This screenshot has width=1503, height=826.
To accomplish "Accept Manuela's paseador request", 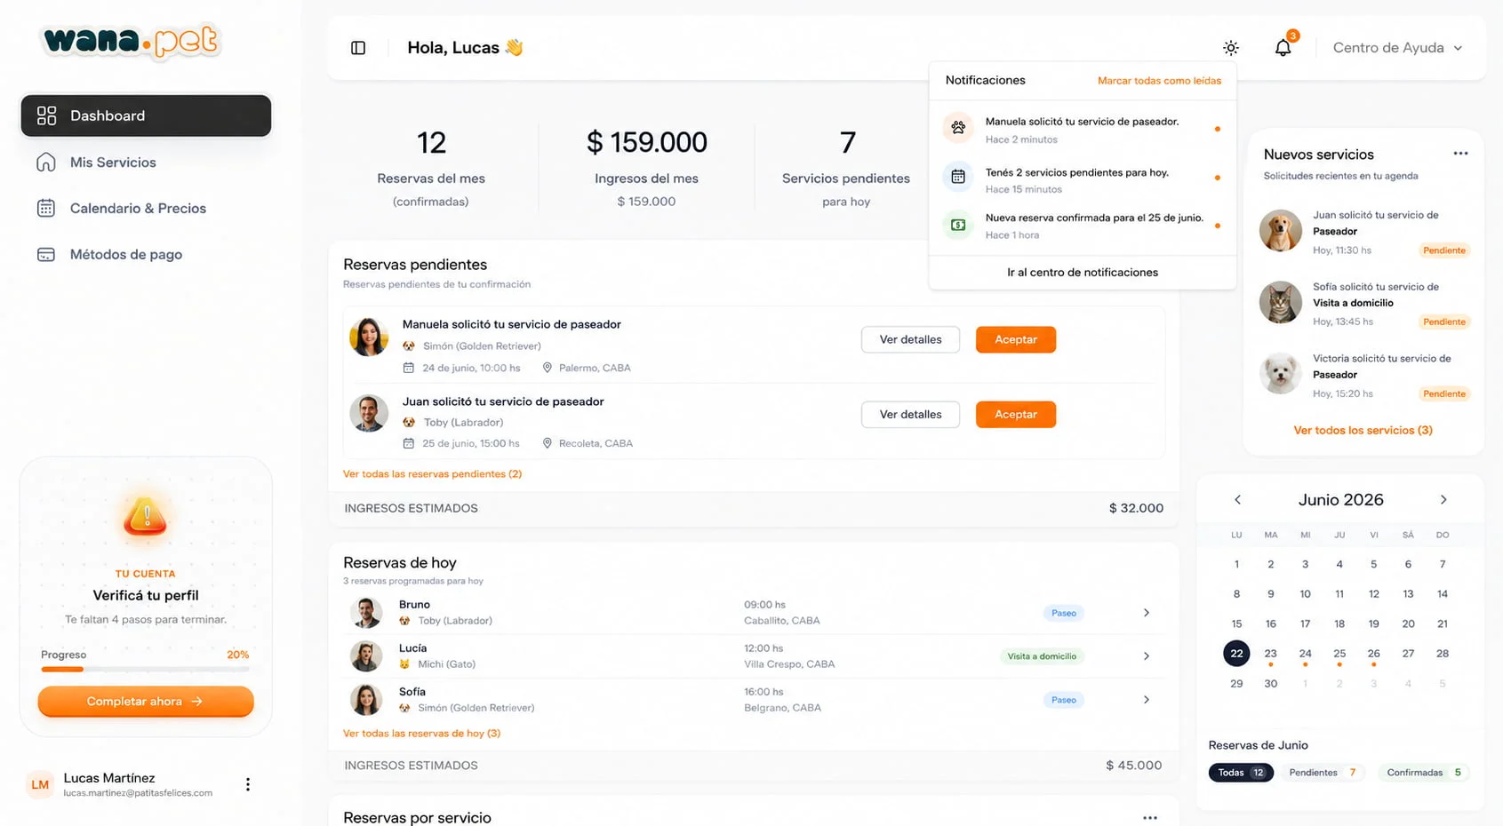I will (x=1016, y=339).
